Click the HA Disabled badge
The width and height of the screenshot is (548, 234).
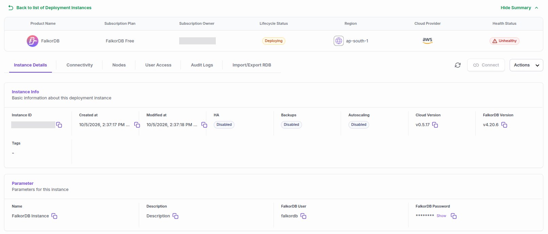pyautogui.click(x=224, y=125)
